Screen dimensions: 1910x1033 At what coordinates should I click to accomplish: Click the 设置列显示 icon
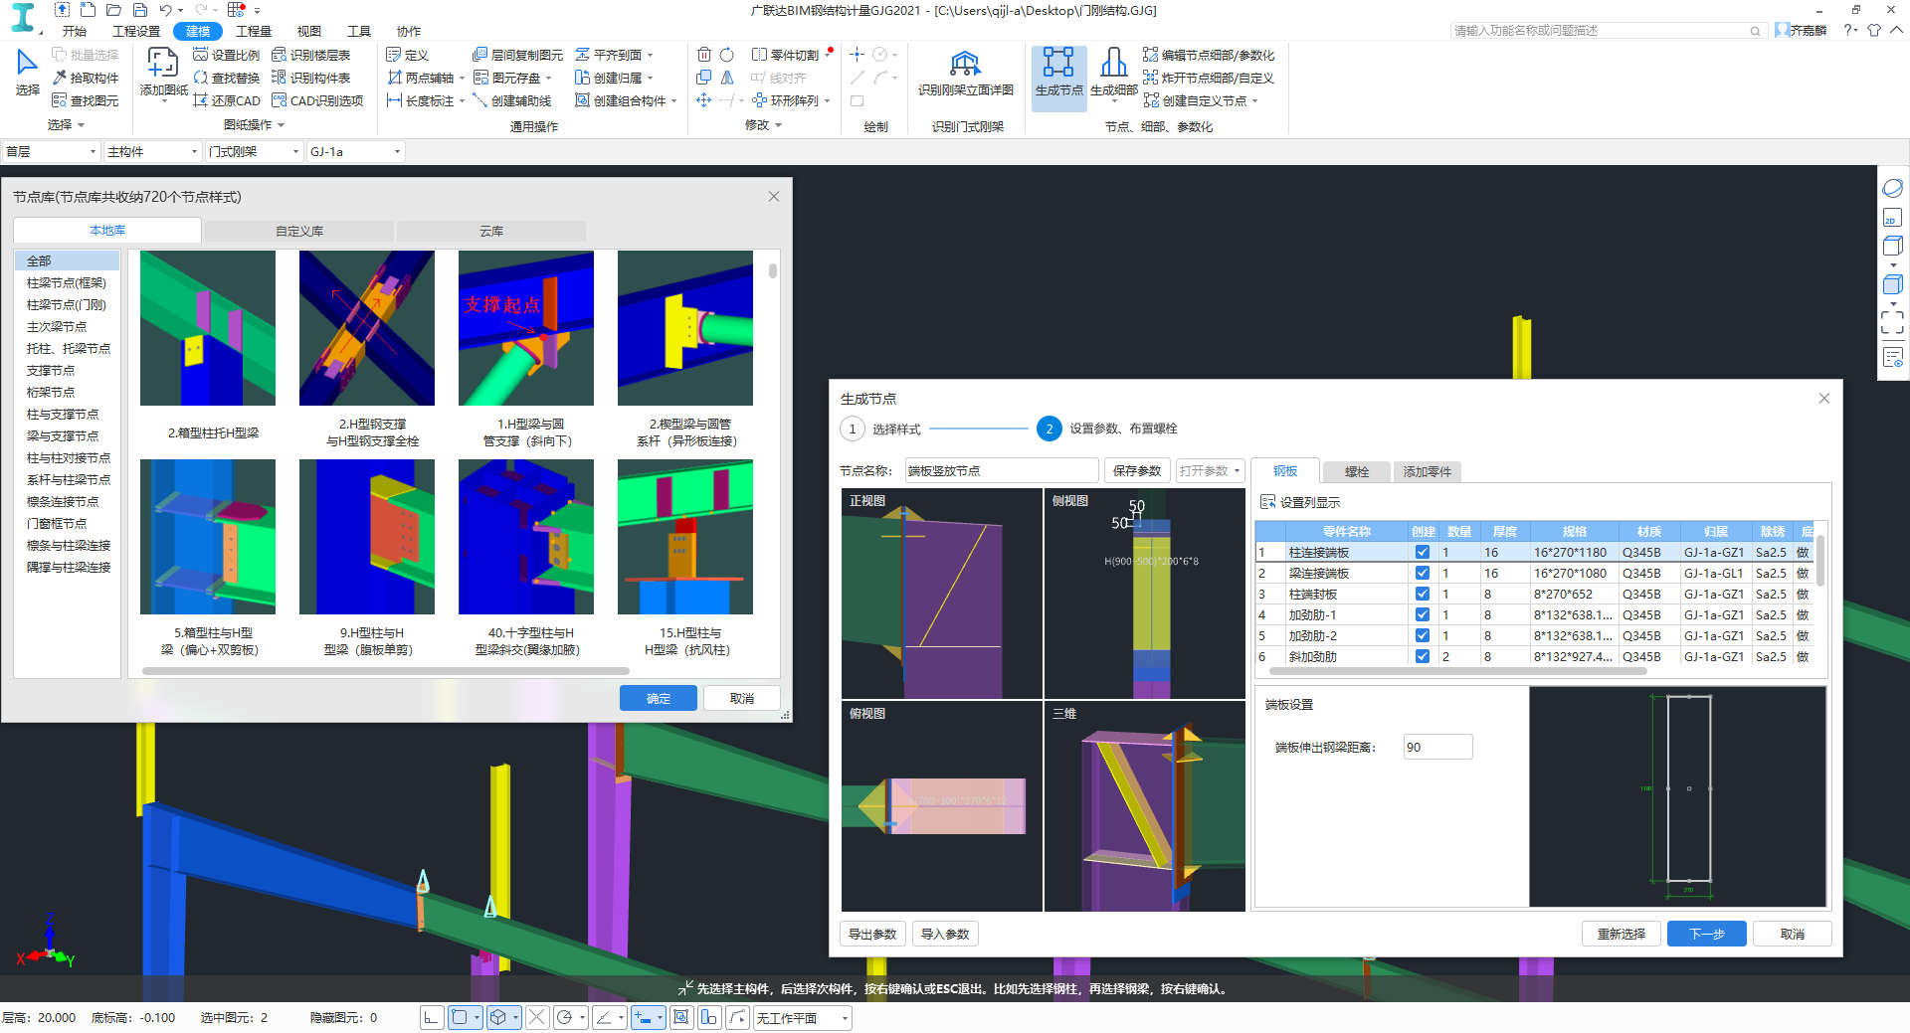pyautogui.click(x=1268, y=503)
